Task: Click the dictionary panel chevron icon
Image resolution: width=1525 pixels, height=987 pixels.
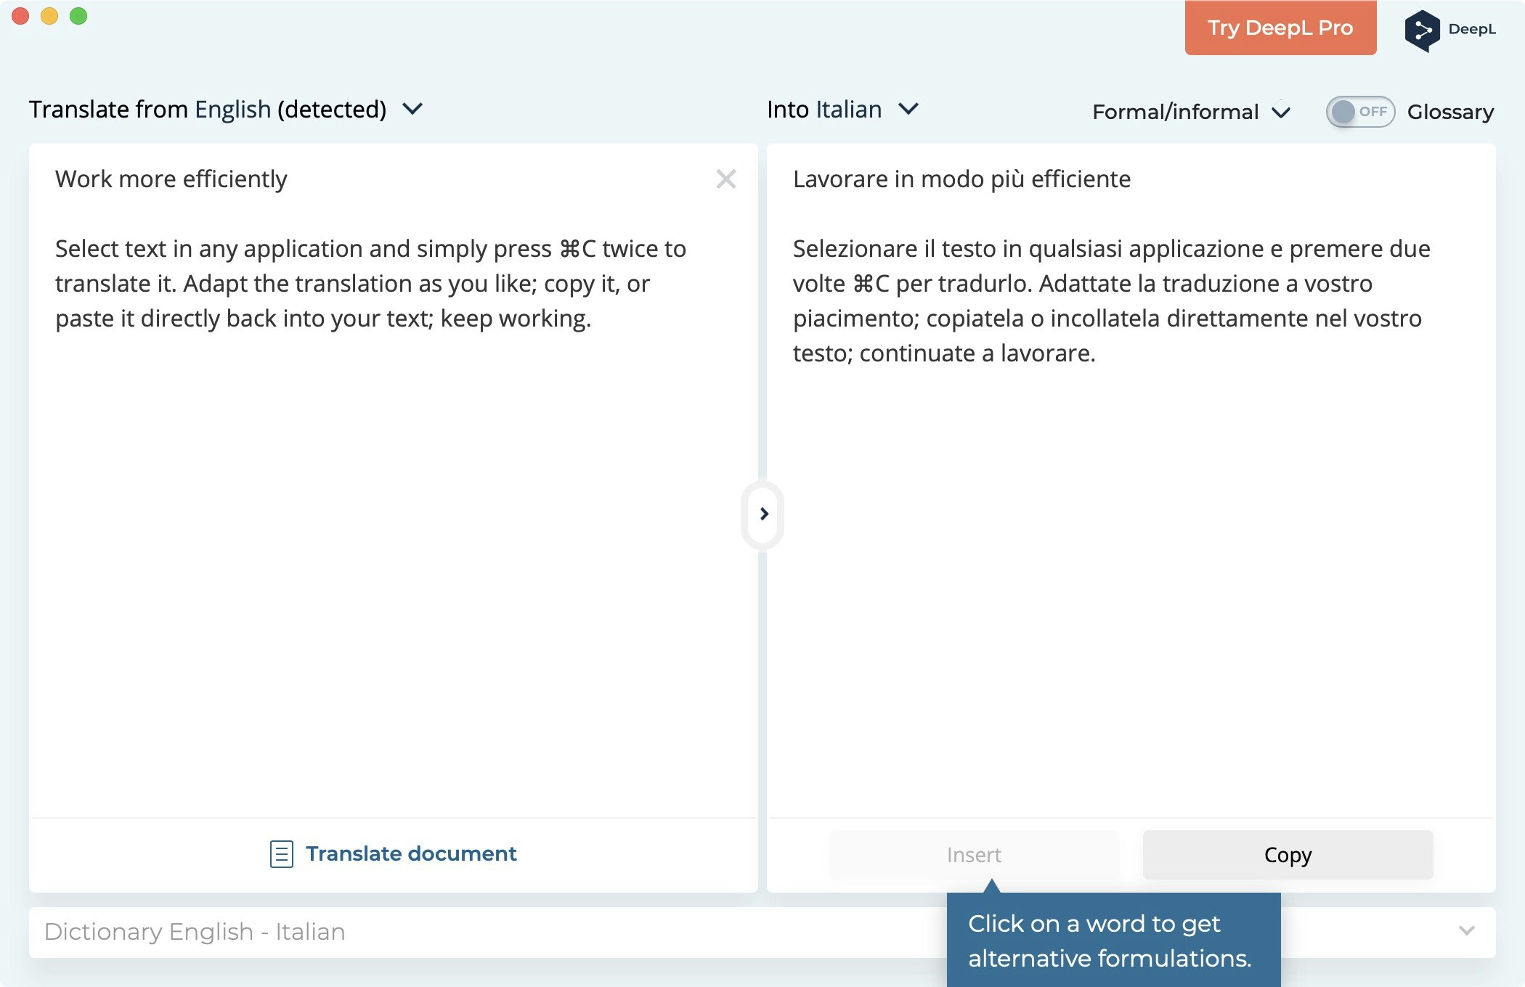Action: click(1467, 932)
